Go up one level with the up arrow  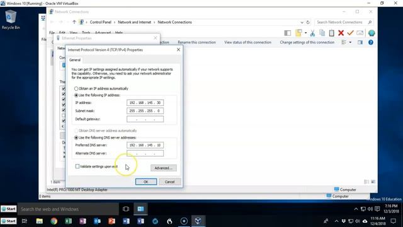pyautogui.click(x=74, y=22)
